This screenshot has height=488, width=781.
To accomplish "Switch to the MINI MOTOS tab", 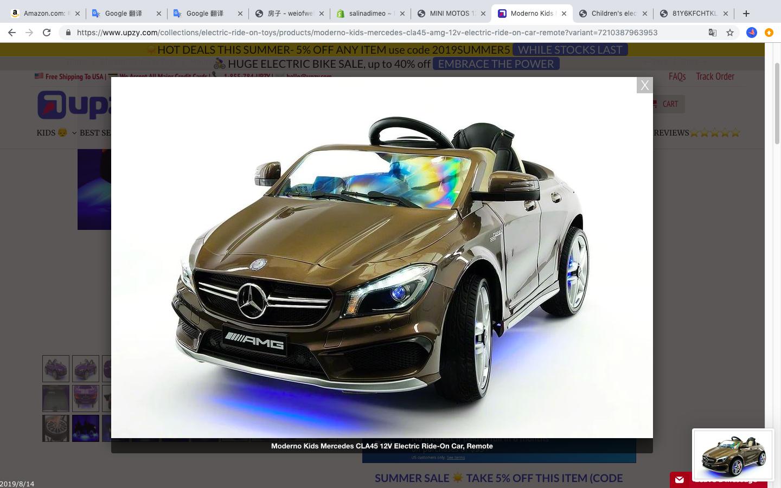I will point(451,13).
